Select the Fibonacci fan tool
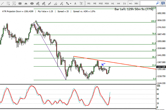This screenshot has width=166, height=110. [x=62, y=4]
